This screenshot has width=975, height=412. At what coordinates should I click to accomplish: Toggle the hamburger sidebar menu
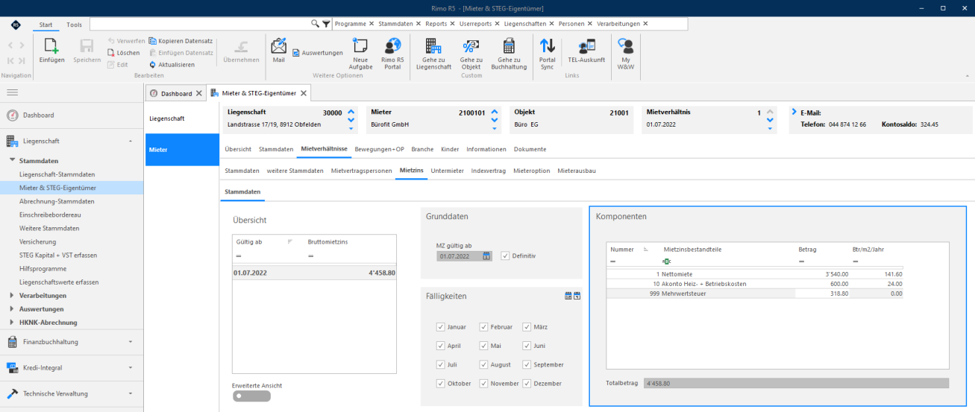tap(13, 92)
